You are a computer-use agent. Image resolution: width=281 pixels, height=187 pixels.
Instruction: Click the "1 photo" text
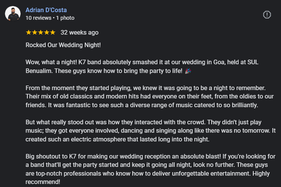pos(64,18)
